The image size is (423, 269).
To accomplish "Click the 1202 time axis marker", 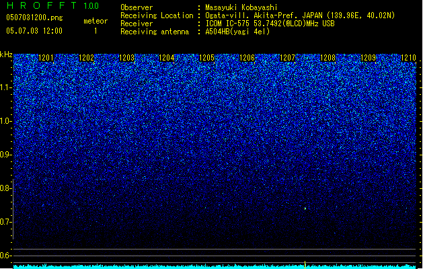I will (x=86, y=57).
